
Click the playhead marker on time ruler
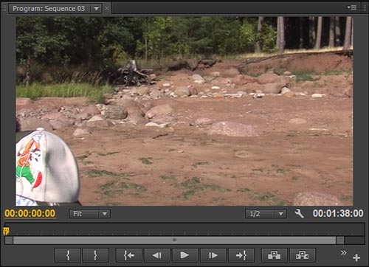[6, 231]
